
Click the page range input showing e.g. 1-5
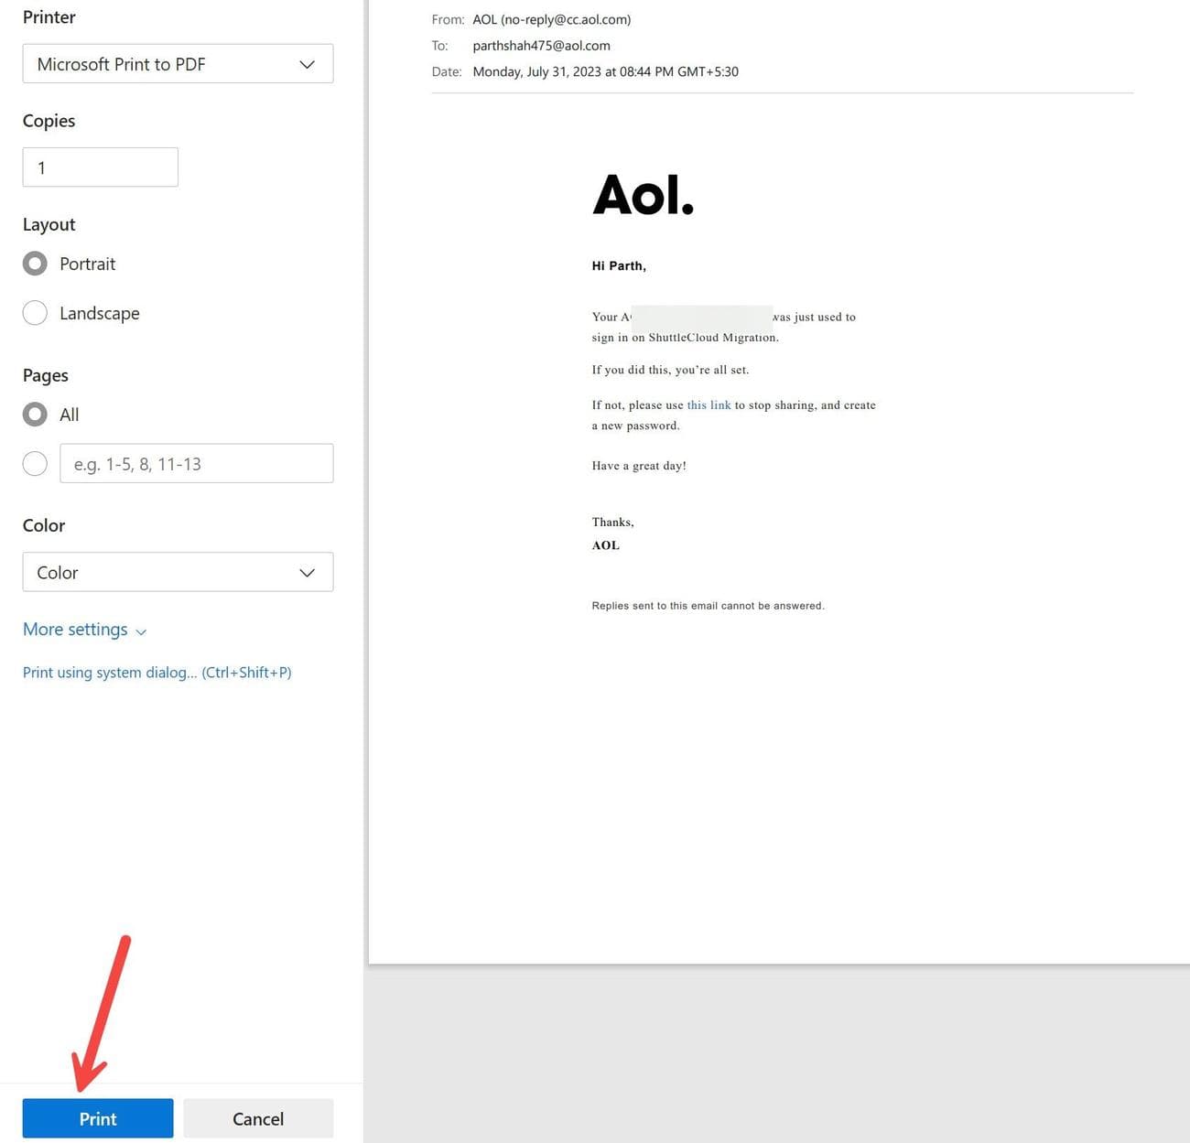196,463
